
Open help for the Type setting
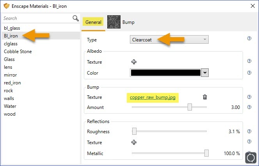pyautogui.click(x=249, y=39)
